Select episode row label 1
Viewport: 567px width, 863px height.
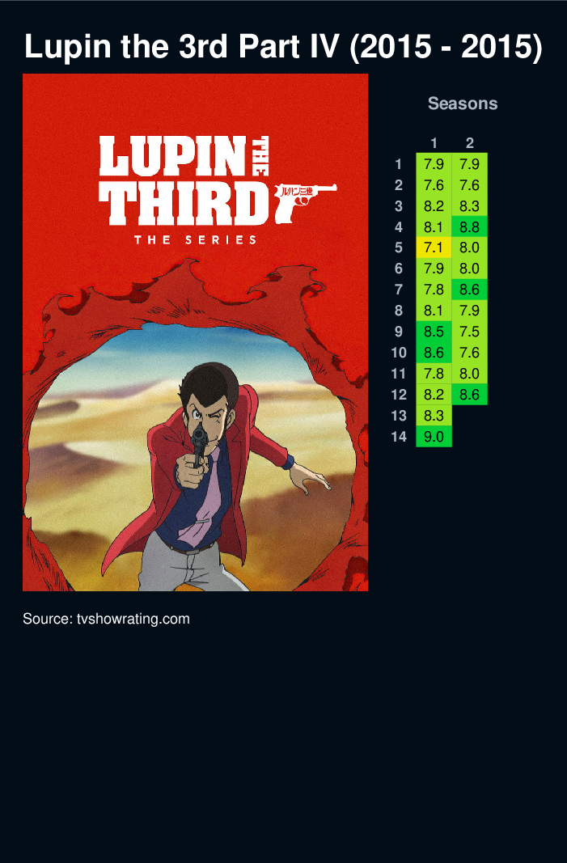coord(399,164)
